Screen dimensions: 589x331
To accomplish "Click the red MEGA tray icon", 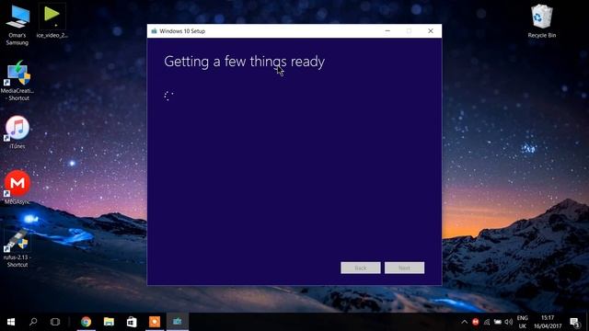I will click(x=476, y=322).
